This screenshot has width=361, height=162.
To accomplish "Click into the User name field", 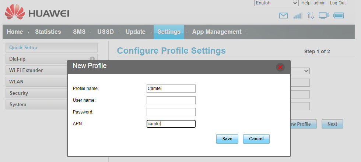I will [171, 100].
